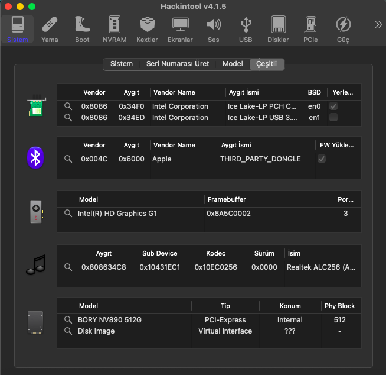
Task: Open the Ses audio section
Action: [x=214, y=30]
